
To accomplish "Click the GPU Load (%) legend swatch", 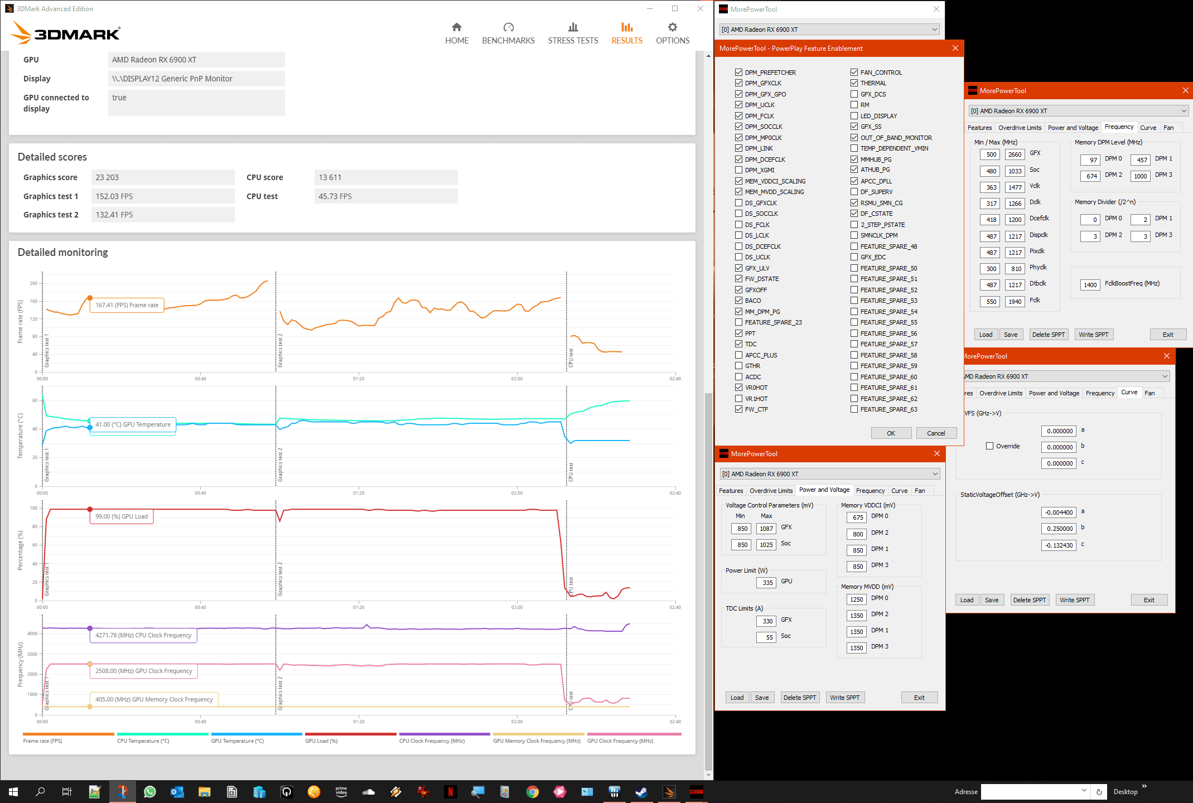I will tap(351, 734).
